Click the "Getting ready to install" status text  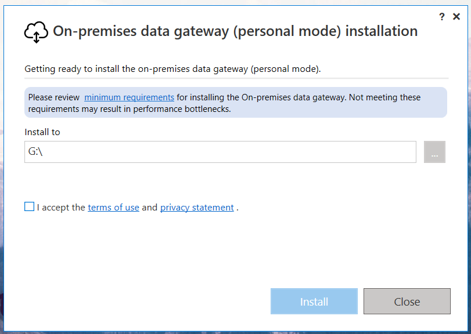click(172, 69)
